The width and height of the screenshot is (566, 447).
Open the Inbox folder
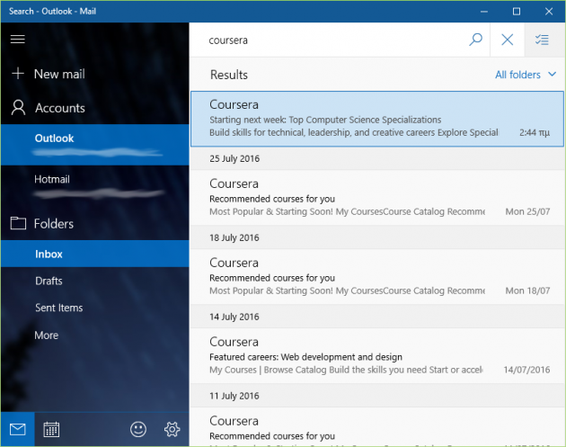click(x=94, y=254)
